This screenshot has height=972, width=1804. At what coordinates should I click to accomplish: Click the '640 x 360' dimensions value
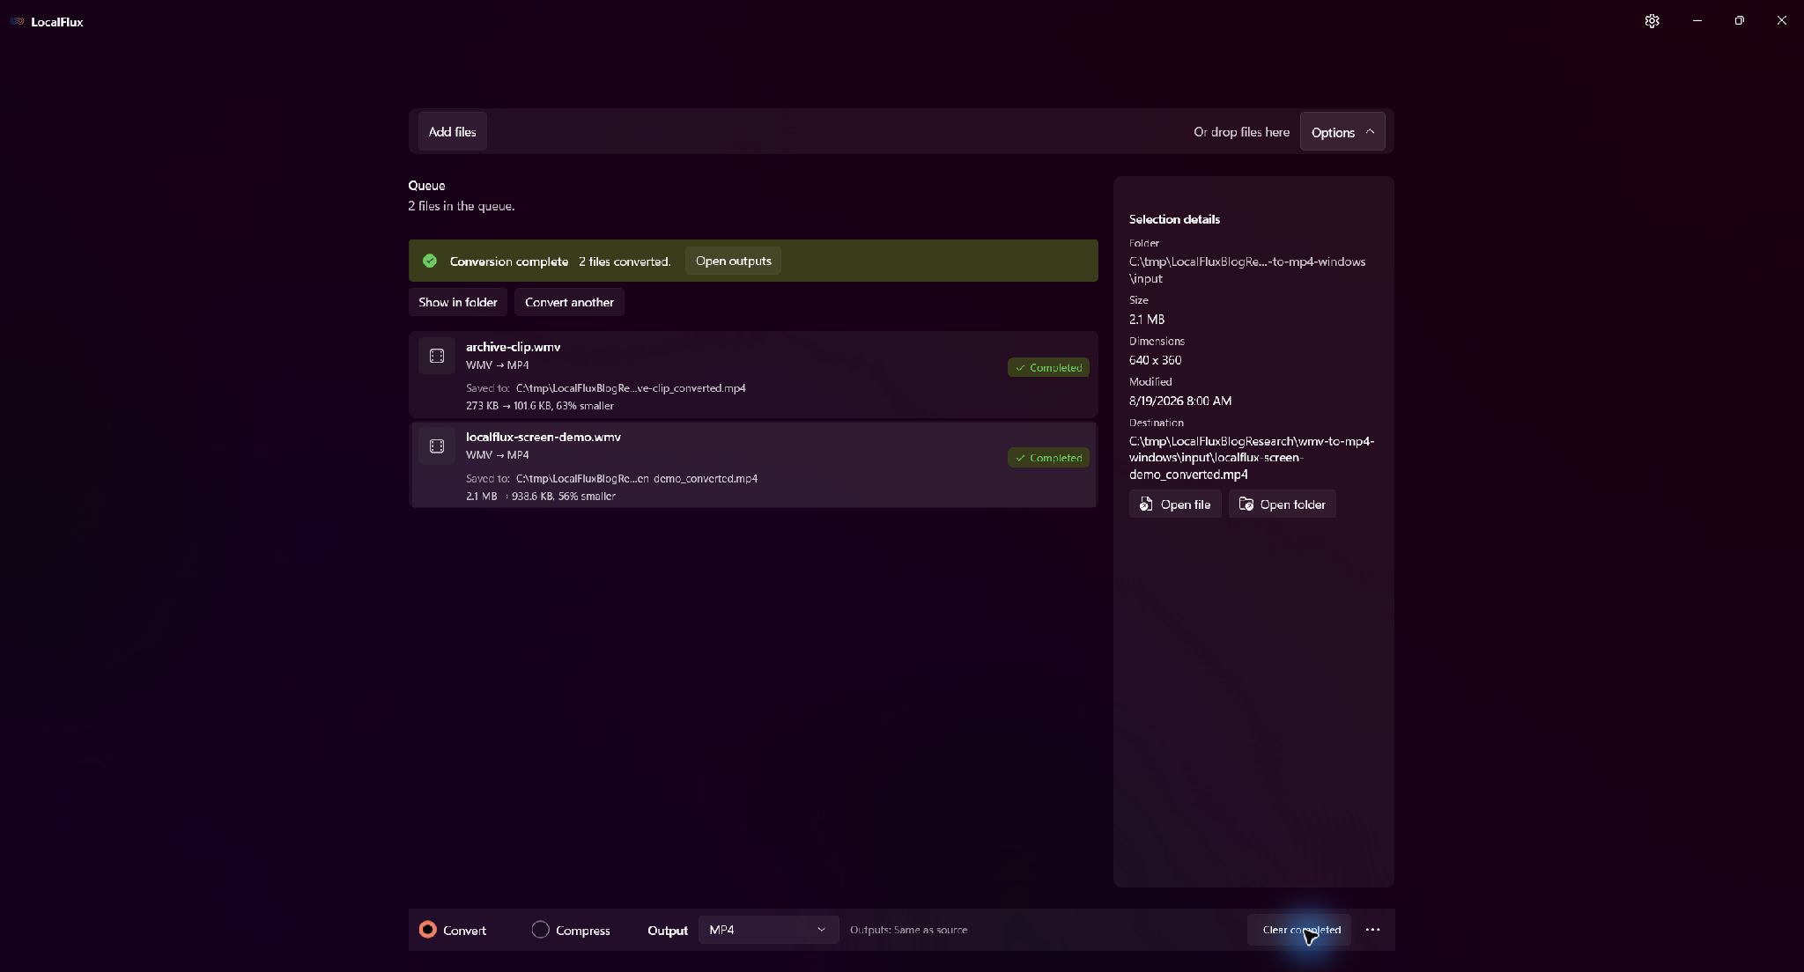coord(1155,360)
